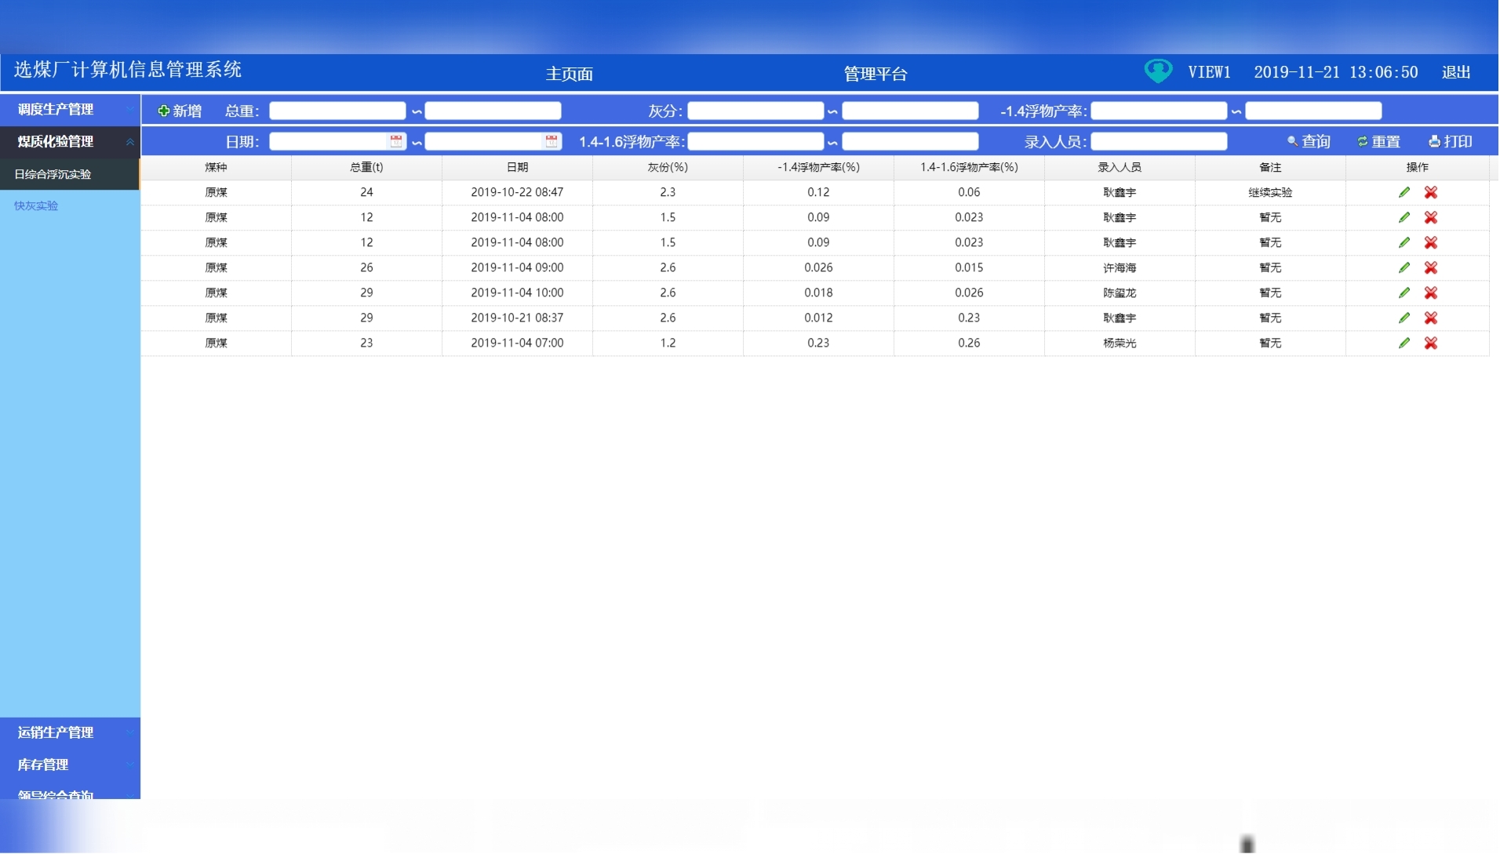Screen dimensions: 1500x854
Task: Open the start date calendar picker
Action: click(396, 142)
